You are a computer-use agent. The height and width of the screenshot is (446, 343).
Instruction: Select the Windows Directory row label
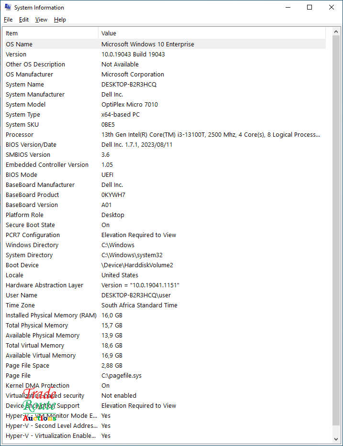click(x=32, y=245)
